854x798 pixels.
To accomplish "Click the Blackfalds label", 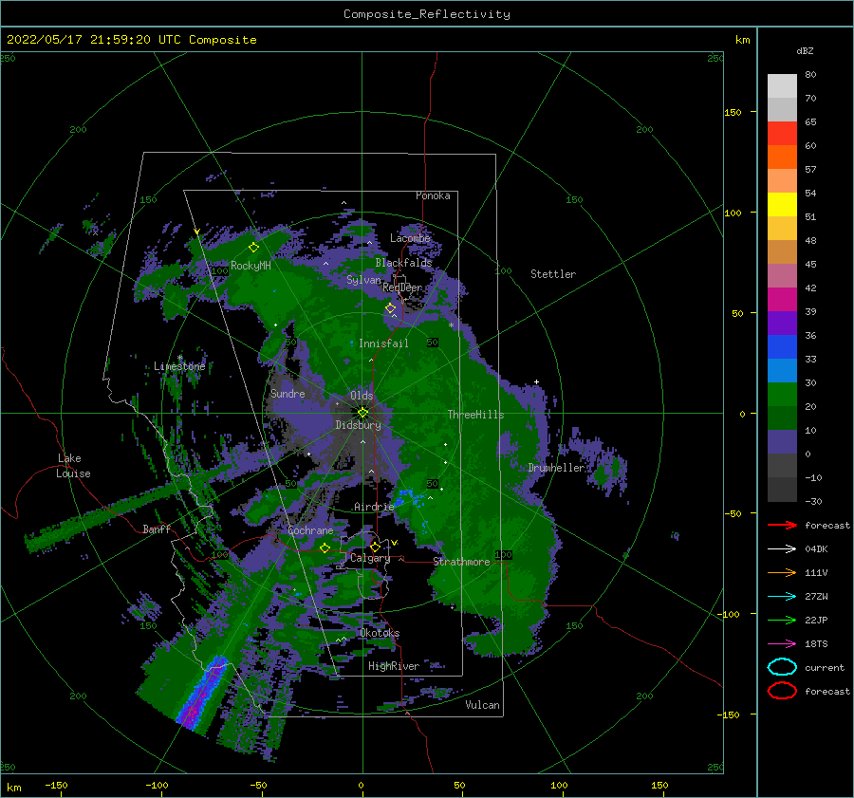I will (x=403, y=263).
